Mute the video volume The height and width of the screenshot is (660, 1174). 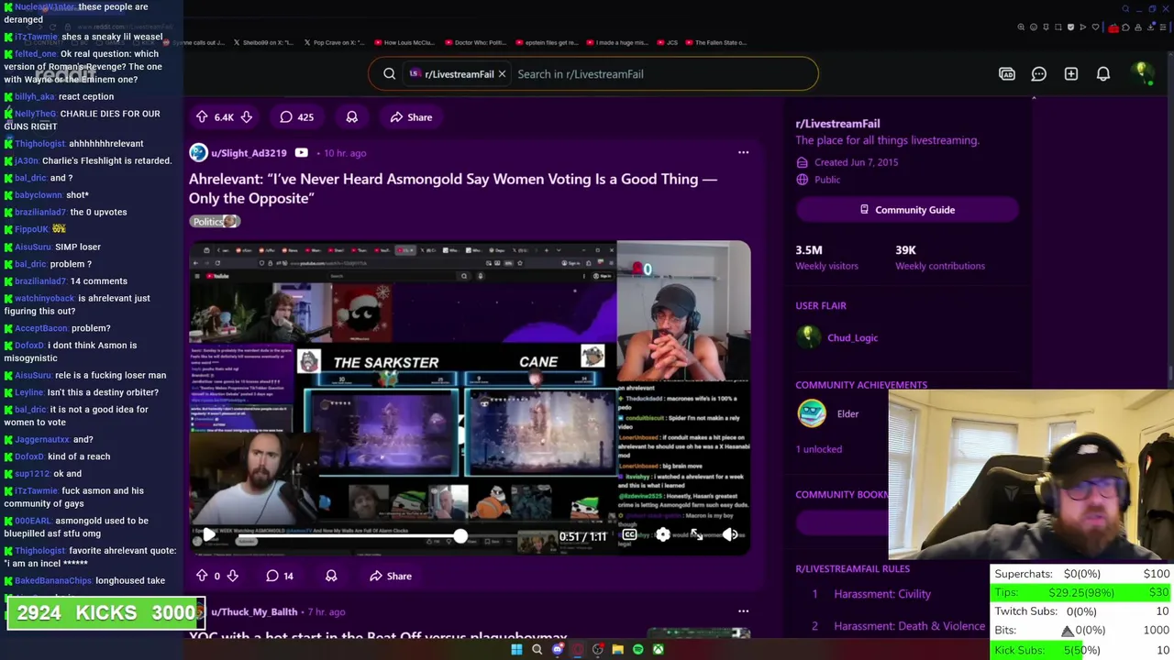coord(730,535)
